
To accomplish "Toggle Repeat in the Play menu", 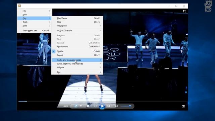I will tap(77, 55).
